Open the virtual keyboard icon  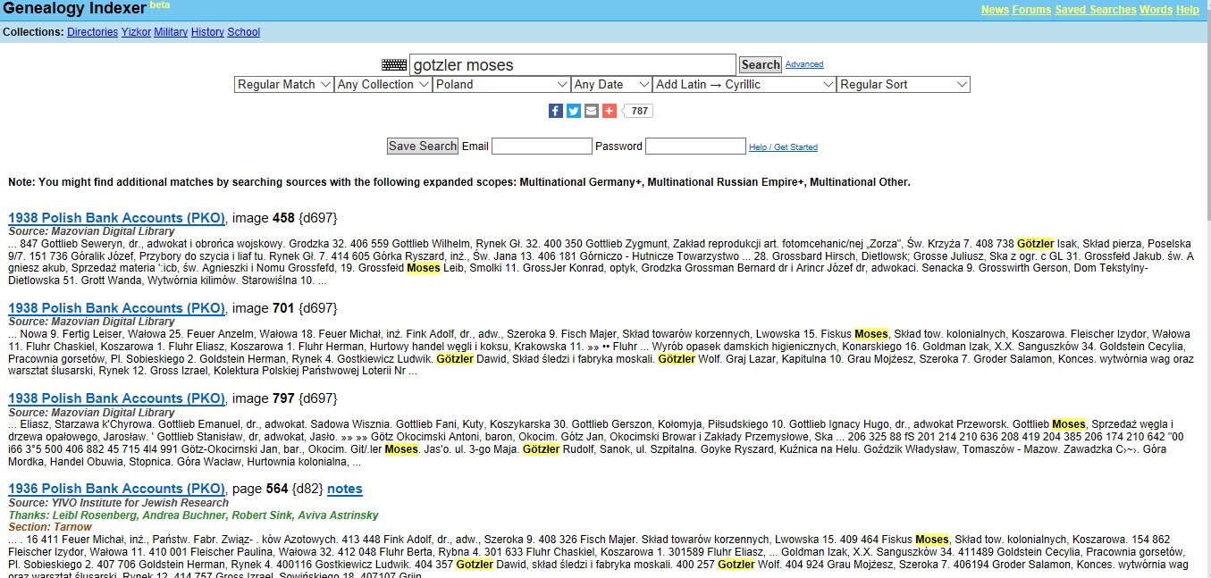point(394,65)
